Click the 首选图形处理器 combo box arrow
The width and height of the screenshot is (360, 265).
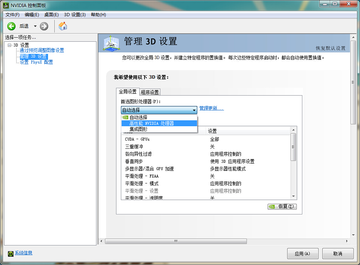click(194, 110)
